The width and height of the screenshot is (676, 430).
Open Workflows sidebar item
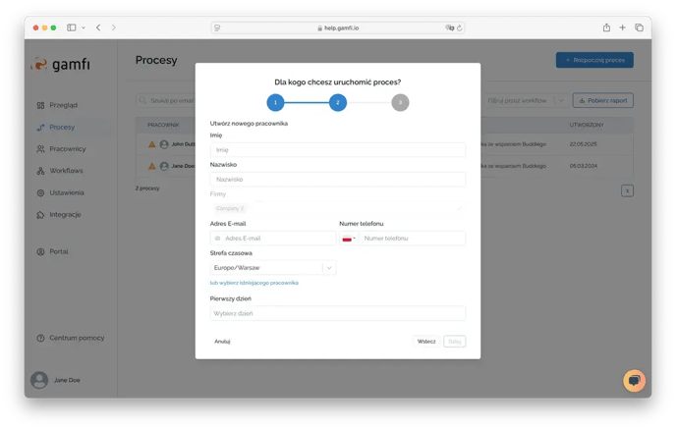[x=66, y=171]
